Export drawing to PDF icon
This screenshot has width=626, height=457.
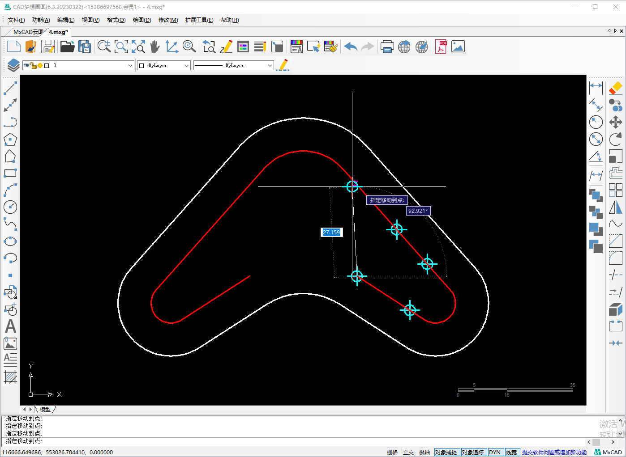441,47
